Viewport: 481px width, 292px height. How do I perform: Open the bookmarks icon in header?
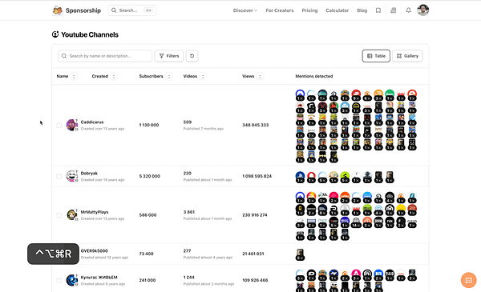coord(378,10)
